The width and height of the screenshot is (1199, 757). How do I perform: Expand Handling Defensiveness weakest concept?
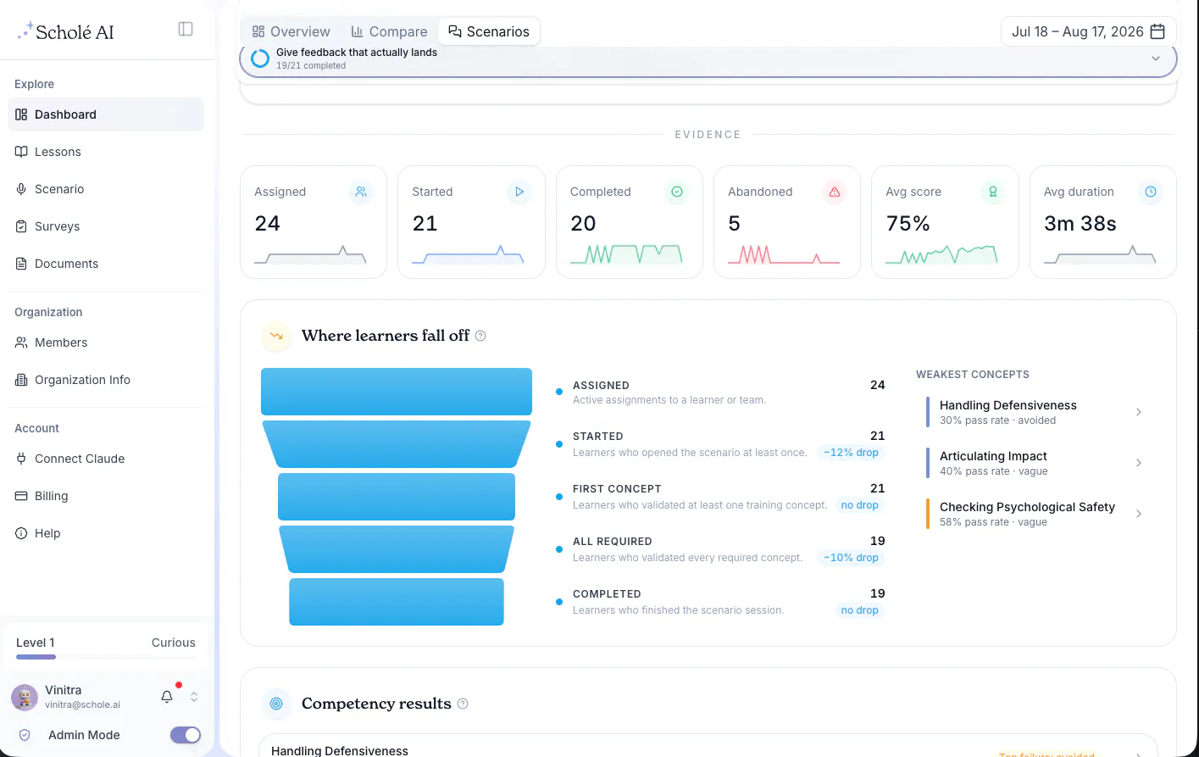[x=1139, y=412]
